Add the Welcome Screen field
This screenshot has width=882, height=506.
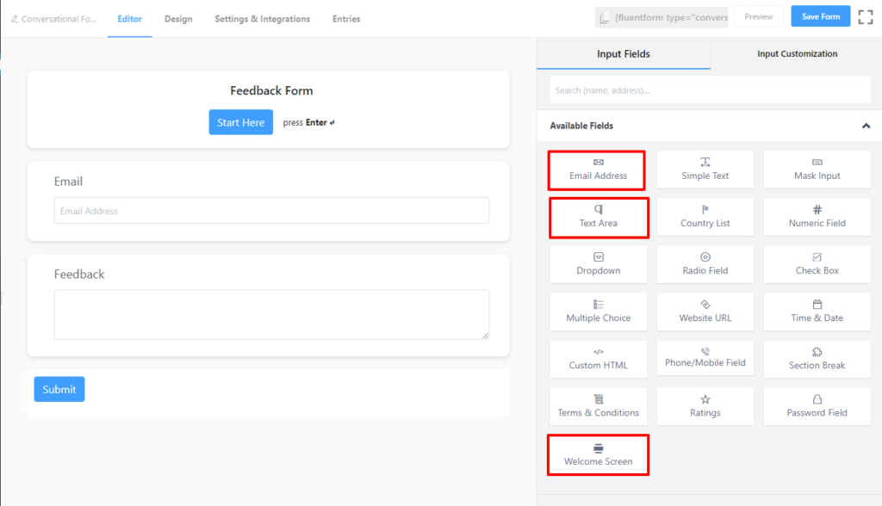pyautogui.click(x=598, y=455)
